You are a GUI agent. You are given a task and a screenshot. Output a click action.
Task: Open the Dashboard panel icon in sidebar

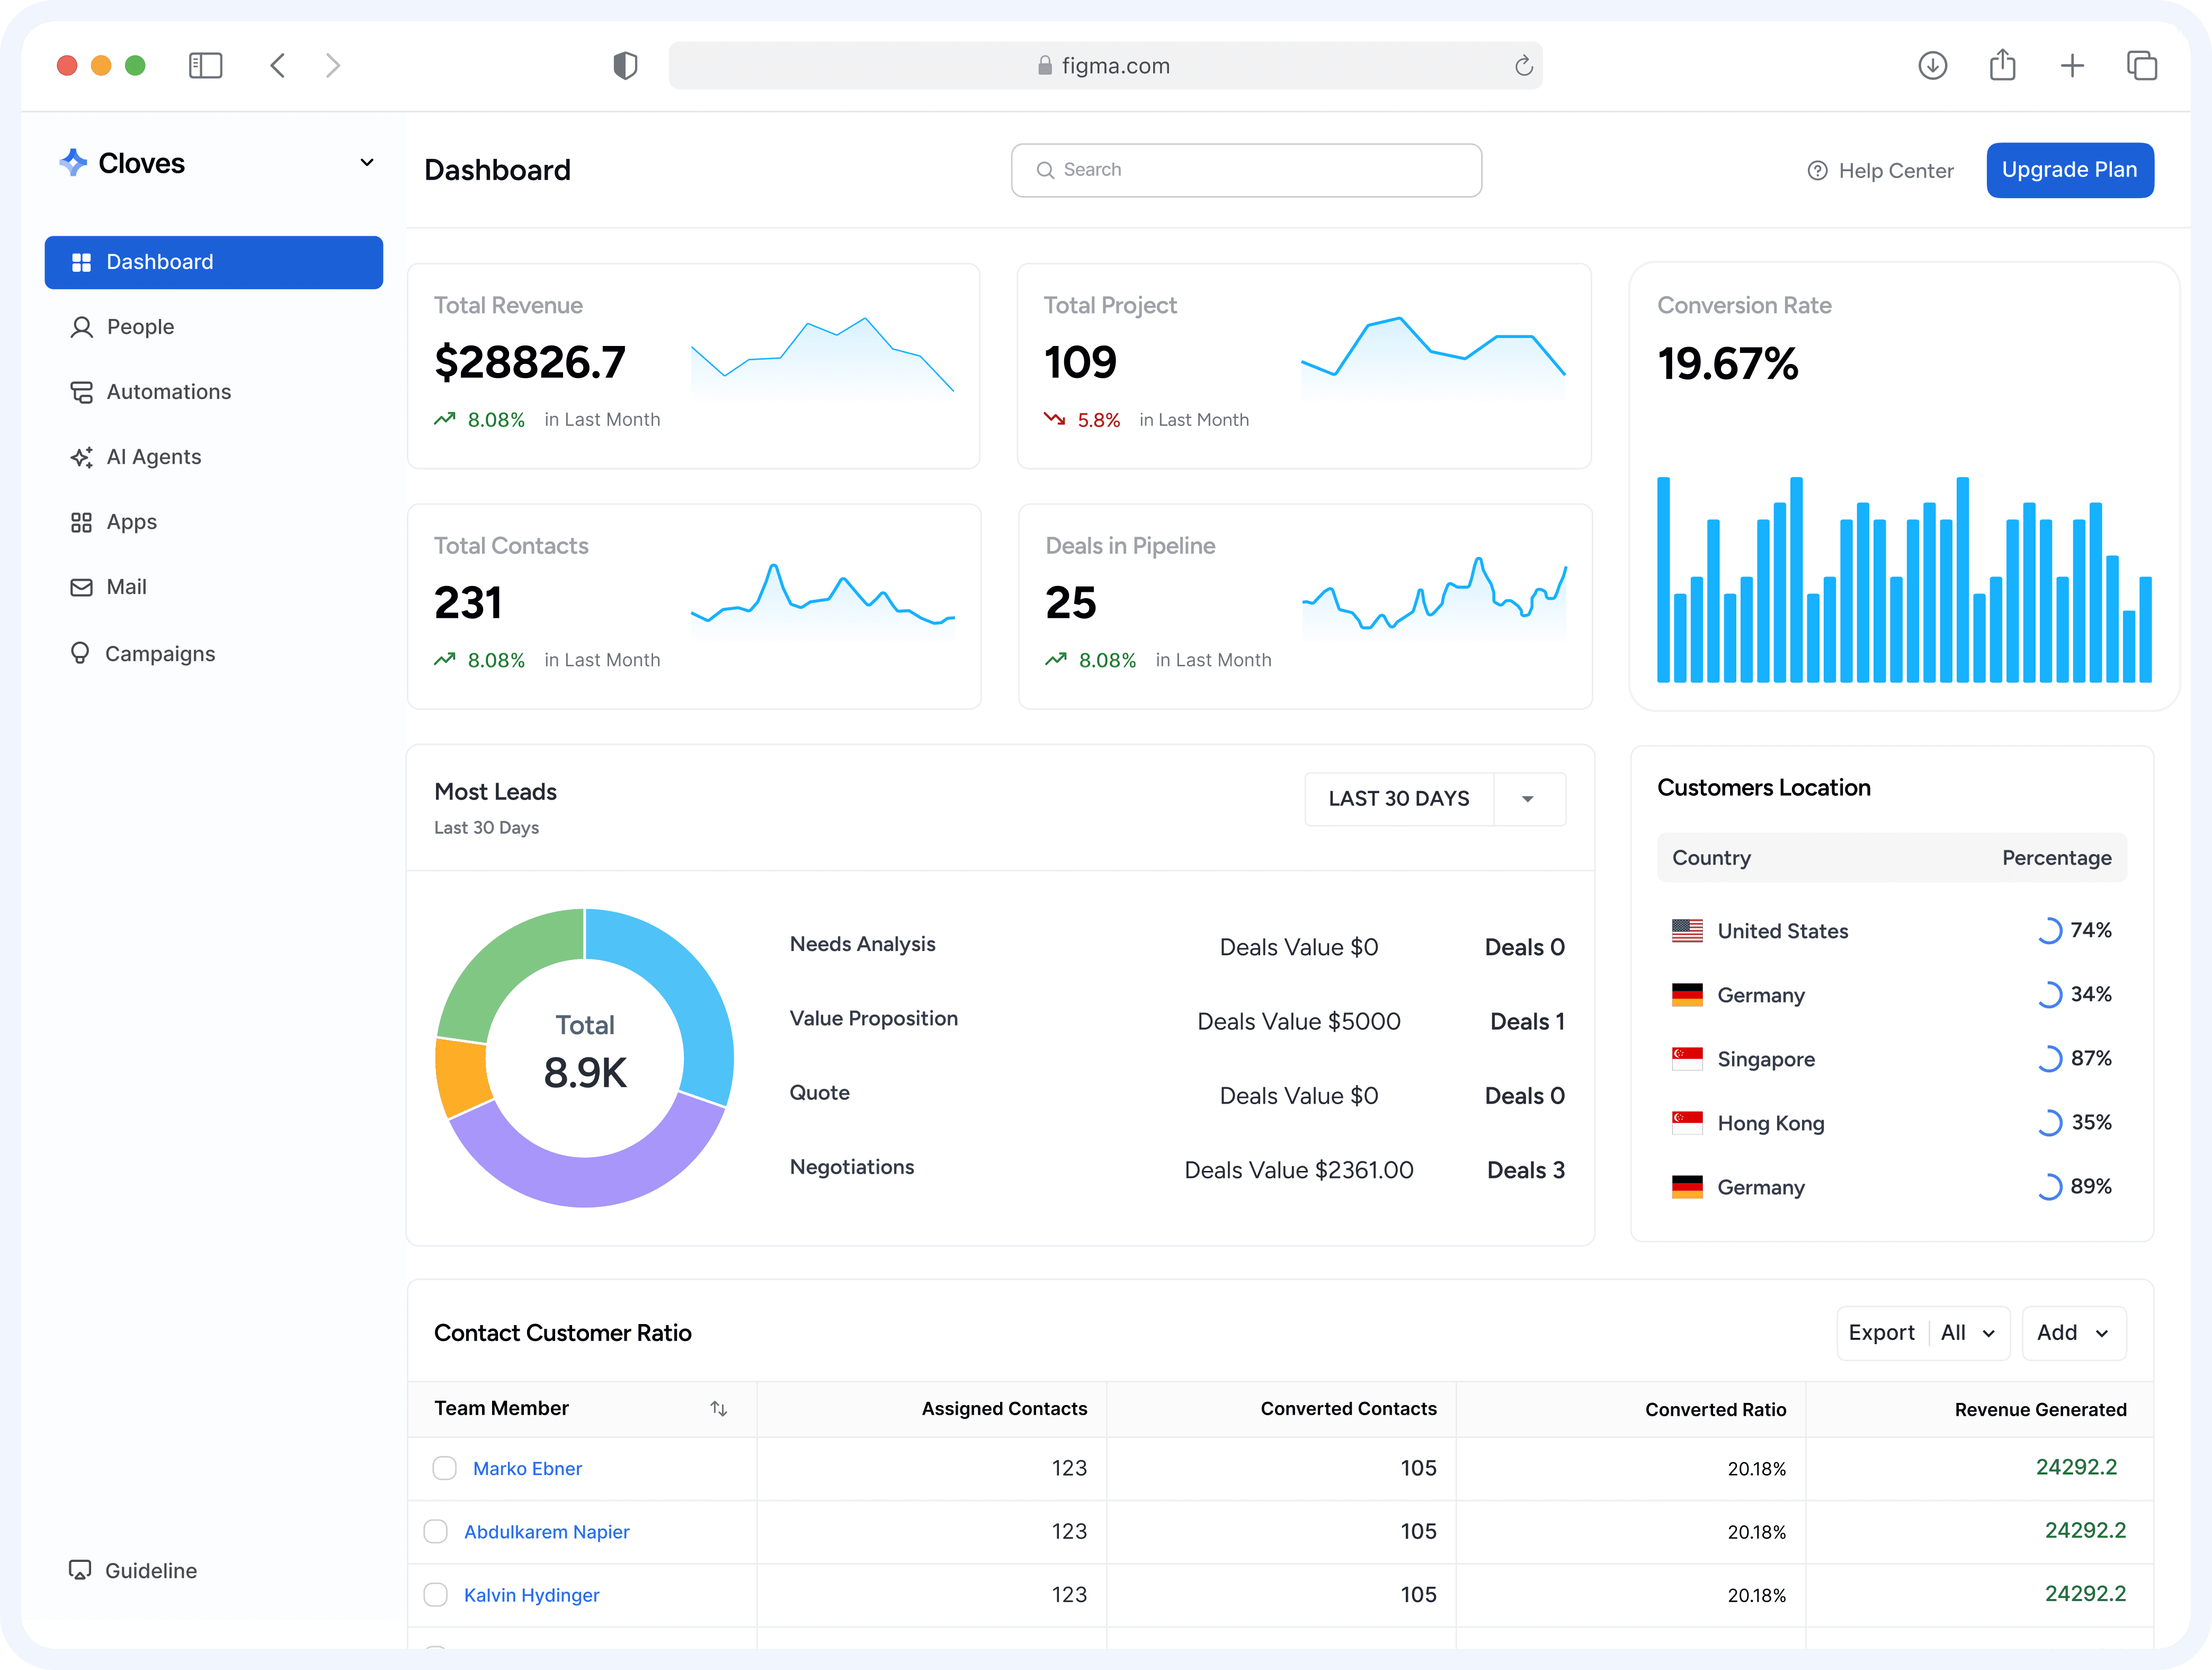click(x=82, y=262)
